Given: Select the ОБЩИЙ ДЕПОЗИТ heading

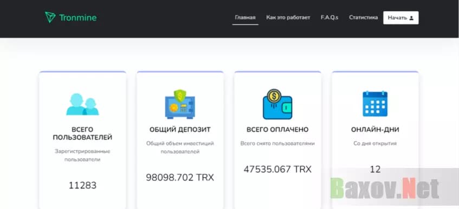Looking at the screenshot, I should pos(180,130).
